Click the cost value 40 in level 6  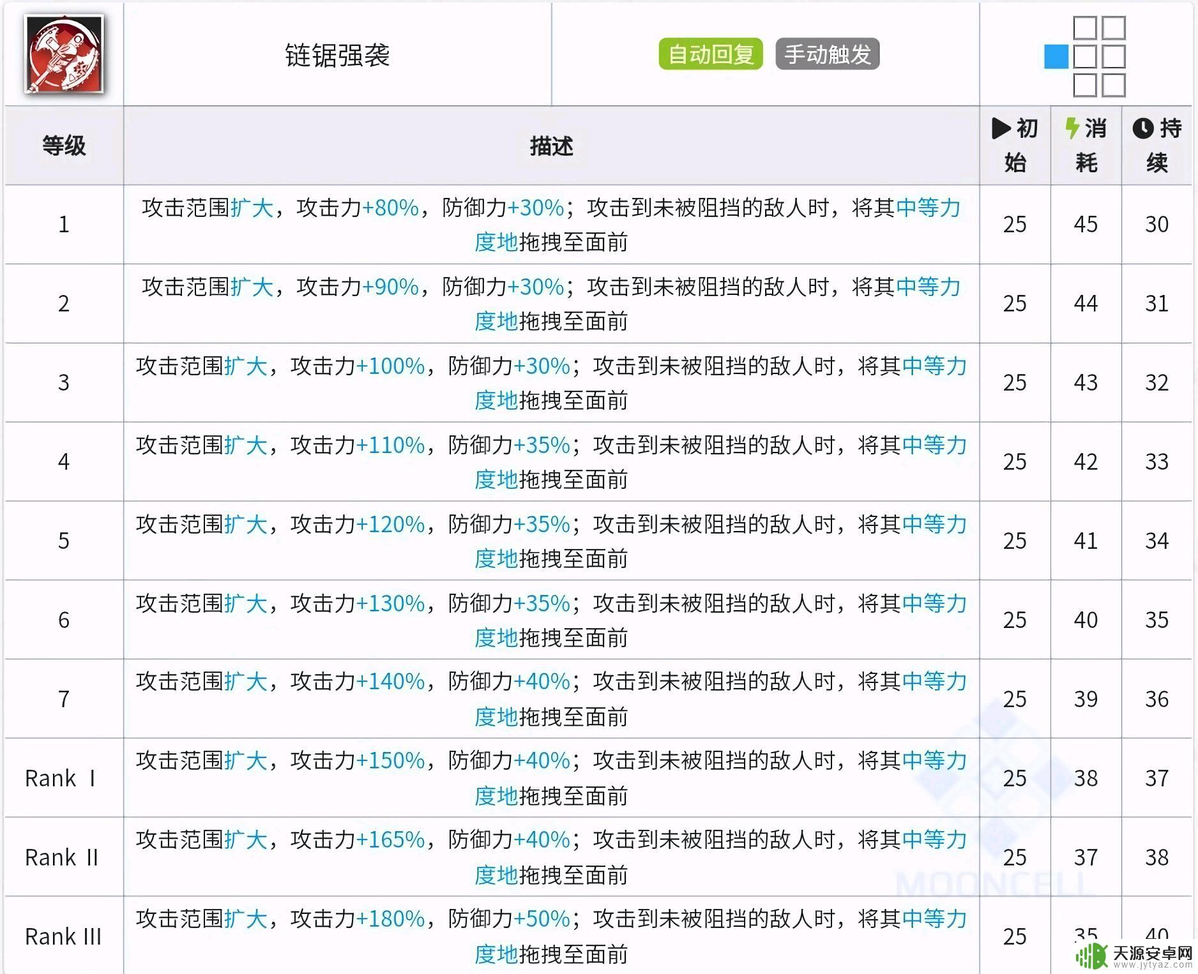(1086, 620)
